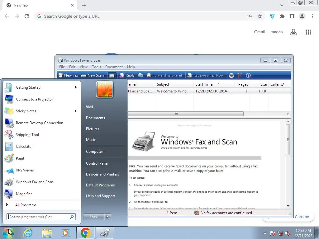Viewport: 319px width, 239px height.
Task: Click the Search programs and files box
Action: click(x=41, y=217)
